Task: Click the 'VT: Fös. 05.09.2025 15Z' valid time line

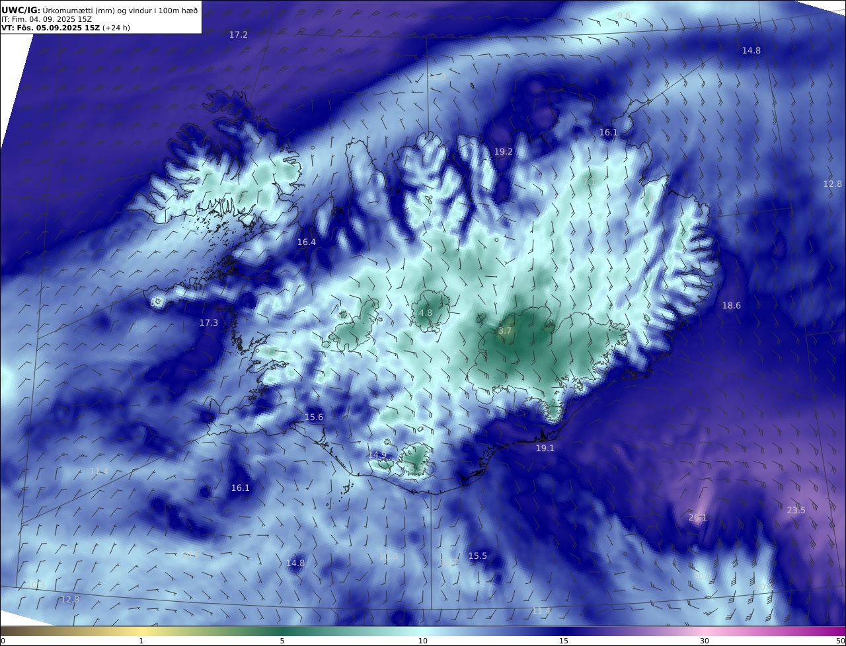Action: tap(65, 28)
